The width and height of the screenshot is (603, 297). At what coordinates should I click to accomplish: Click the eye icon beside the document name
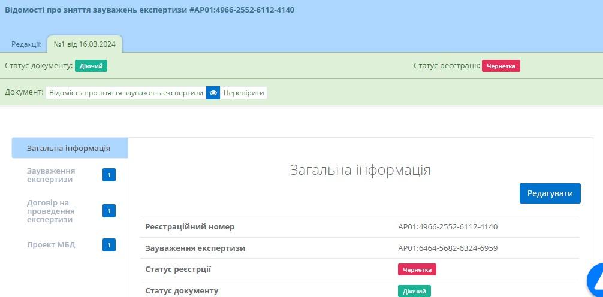pos(213,93)
